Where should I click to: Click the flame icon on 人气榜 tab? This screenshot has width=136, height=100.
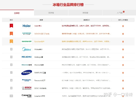click(124, 11)
